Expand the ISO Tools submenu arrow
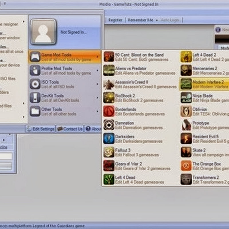The width and height of the screenshot is (229, 229). [x=97, y=84]
